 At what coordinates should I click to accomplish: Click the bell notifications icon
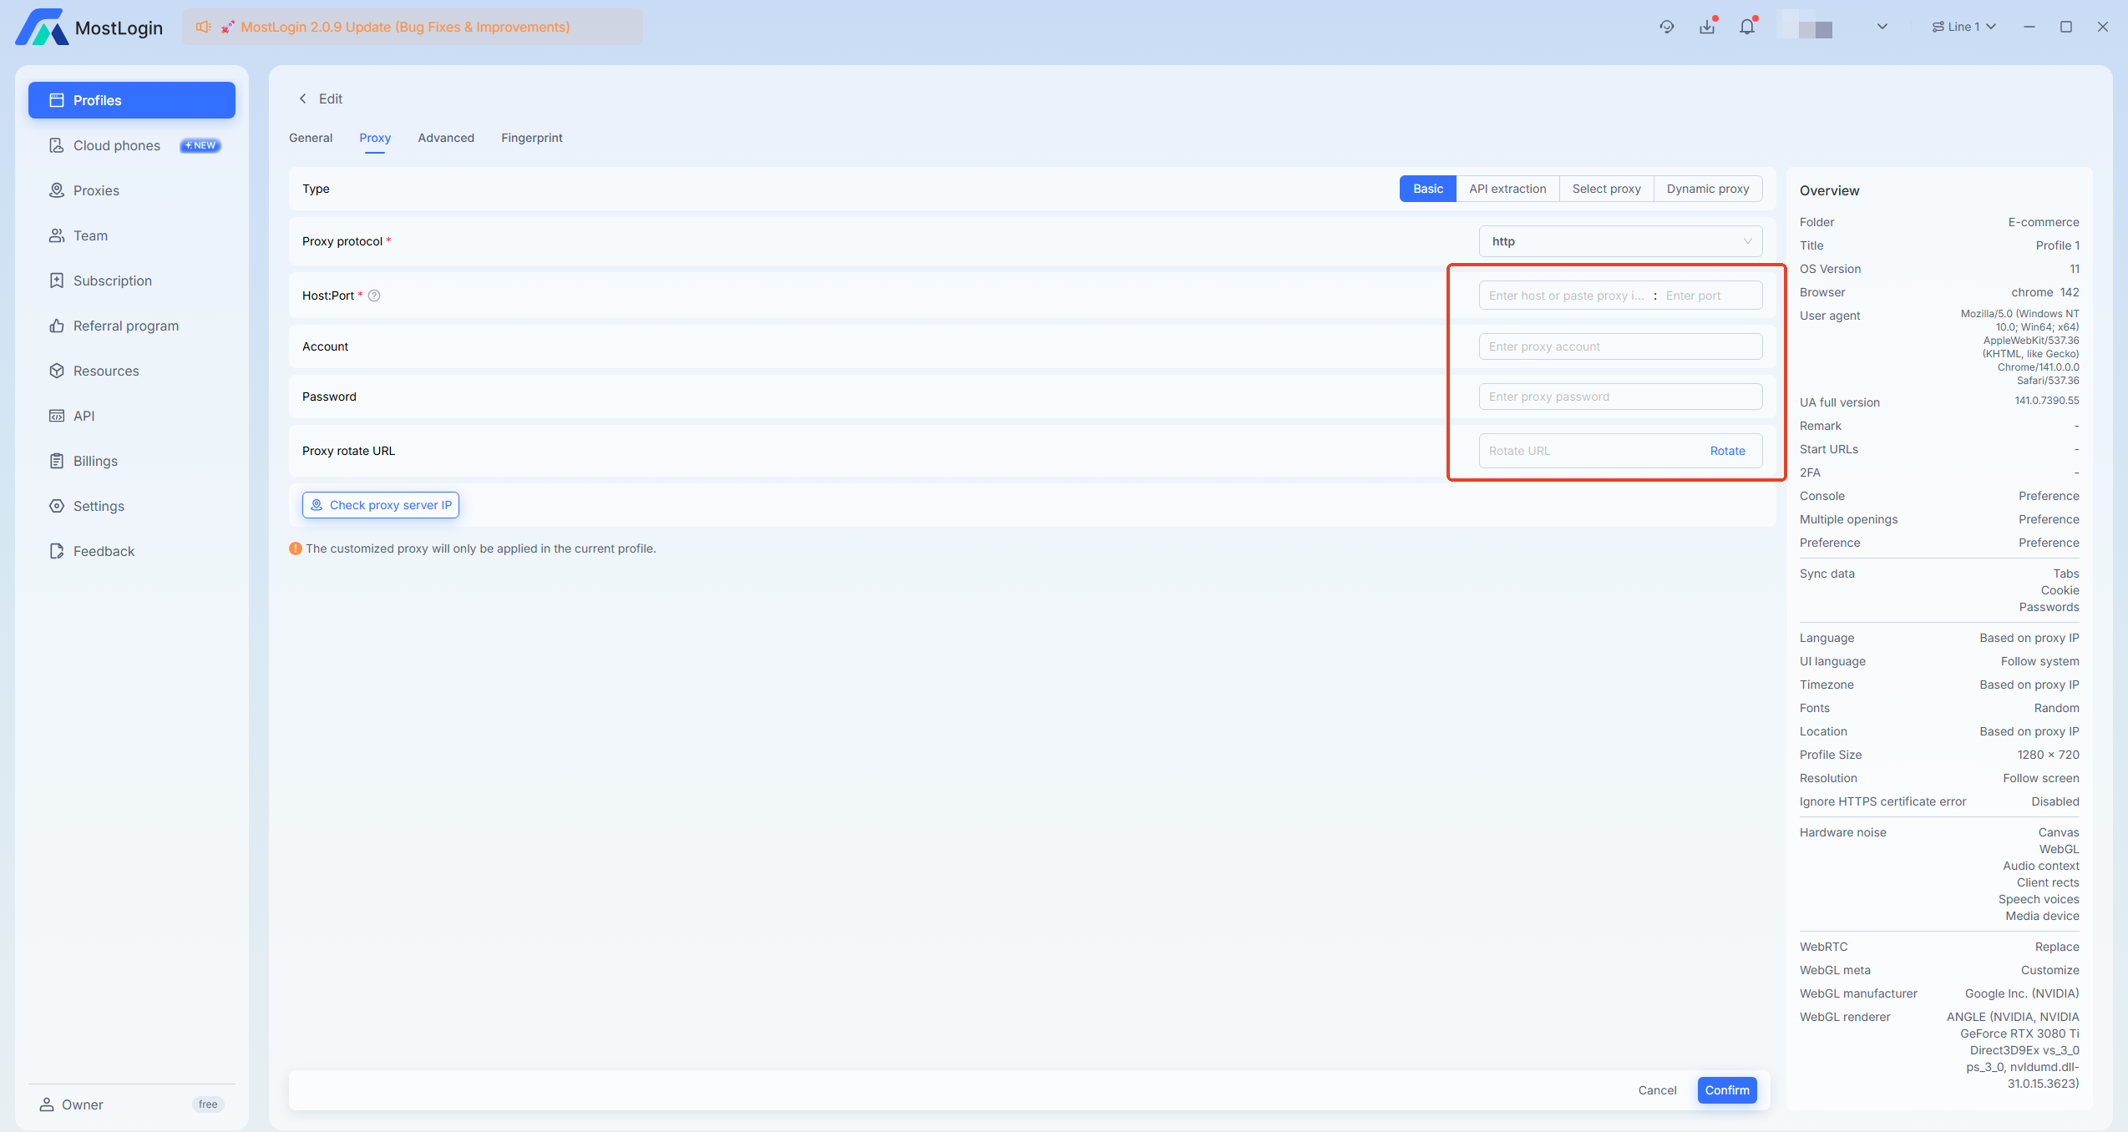point(1746,27)
